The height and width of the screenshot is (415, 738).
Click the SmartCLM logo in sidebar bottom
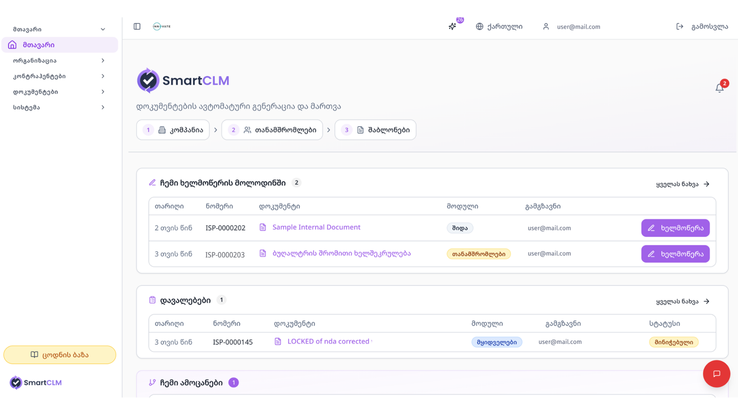(x=36, y=383)
